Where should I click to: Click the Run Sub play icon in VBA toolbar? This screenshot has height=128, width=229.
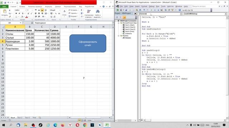tap(151, 10)
